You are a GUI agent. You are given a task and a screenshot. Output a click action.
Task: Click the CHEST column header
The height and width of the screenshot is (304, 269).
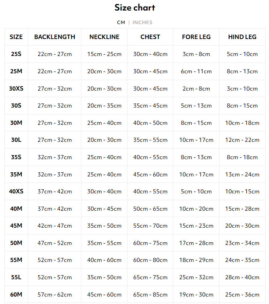click(x=150, y=37)
